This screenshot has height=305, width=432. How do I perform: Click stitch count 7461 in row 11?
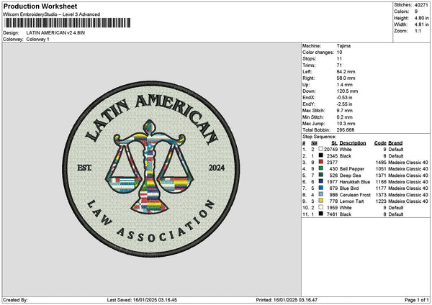(332, 214)
